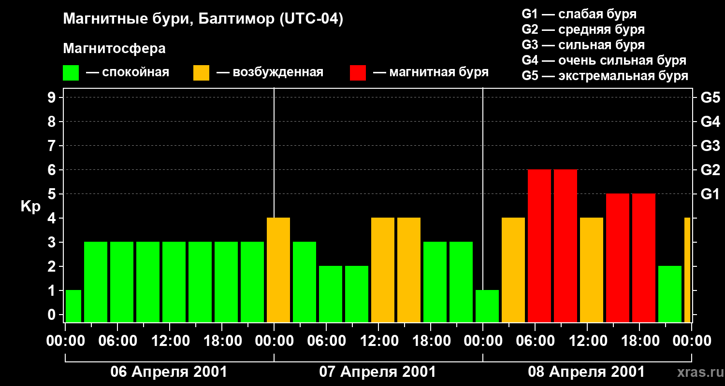
Task: Select the first orange Kp 4 bar at 12:00 on 07 Апреля
Action: coord(383,270)
